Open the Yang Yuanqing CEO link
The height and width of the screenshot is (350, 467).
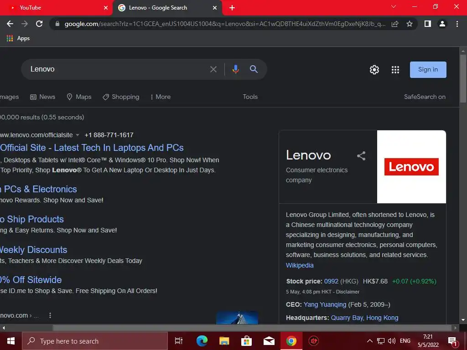coord(325,304)
